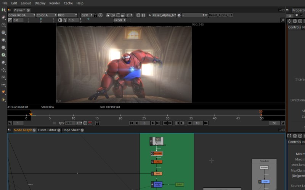This screenshot has width=305, height=190.
Task: Go to the first frame
Action: pos(132,123)
